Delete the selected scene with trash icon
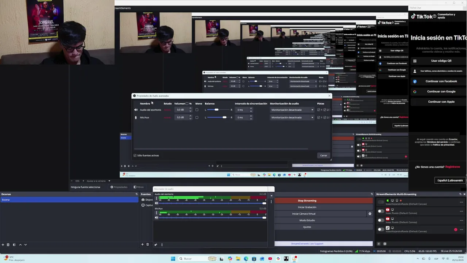 pyautogui.click(x=8, y=245)
